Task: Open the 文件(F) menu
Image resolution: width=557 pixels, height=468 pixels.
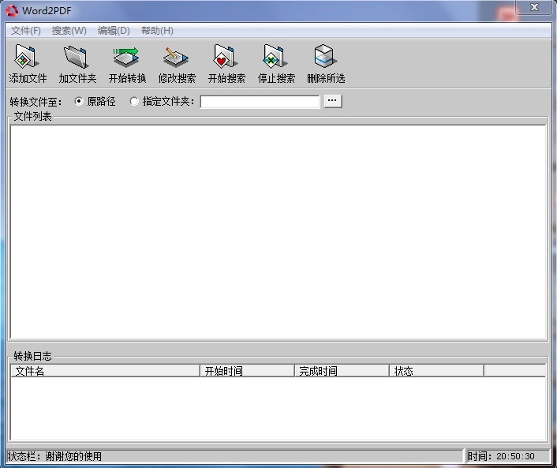Action: [x=26, y=31]
